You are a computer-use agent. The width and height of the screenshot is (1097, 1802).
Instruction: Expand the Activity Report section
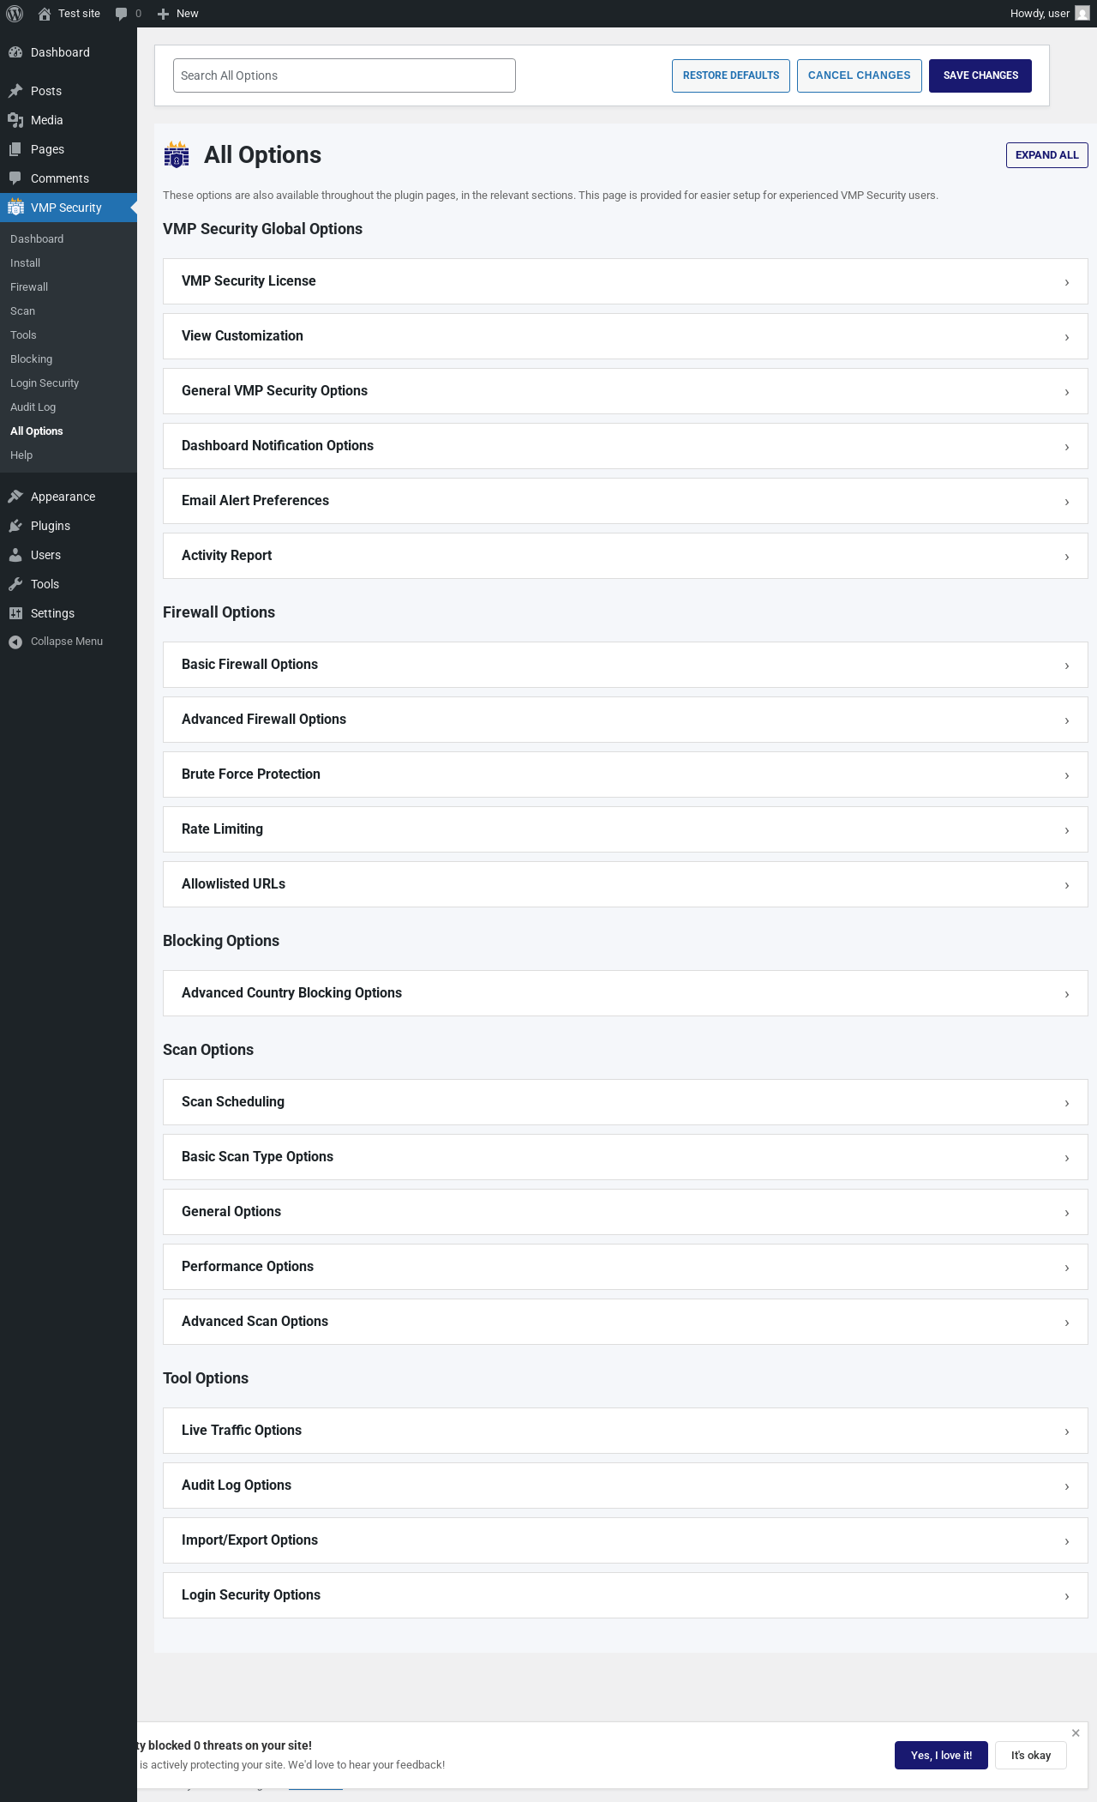pyautogui.click(x=626, y=556)
